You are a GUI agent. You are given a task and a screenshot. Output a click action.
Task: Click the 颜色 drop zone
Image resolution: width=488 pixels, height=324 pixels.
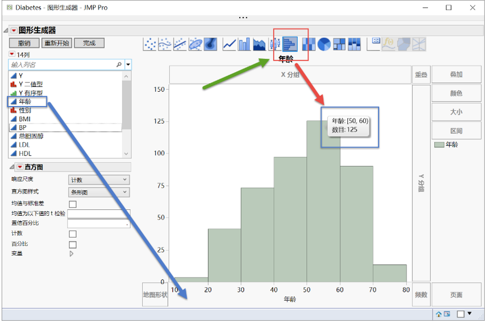coord(456,93)
